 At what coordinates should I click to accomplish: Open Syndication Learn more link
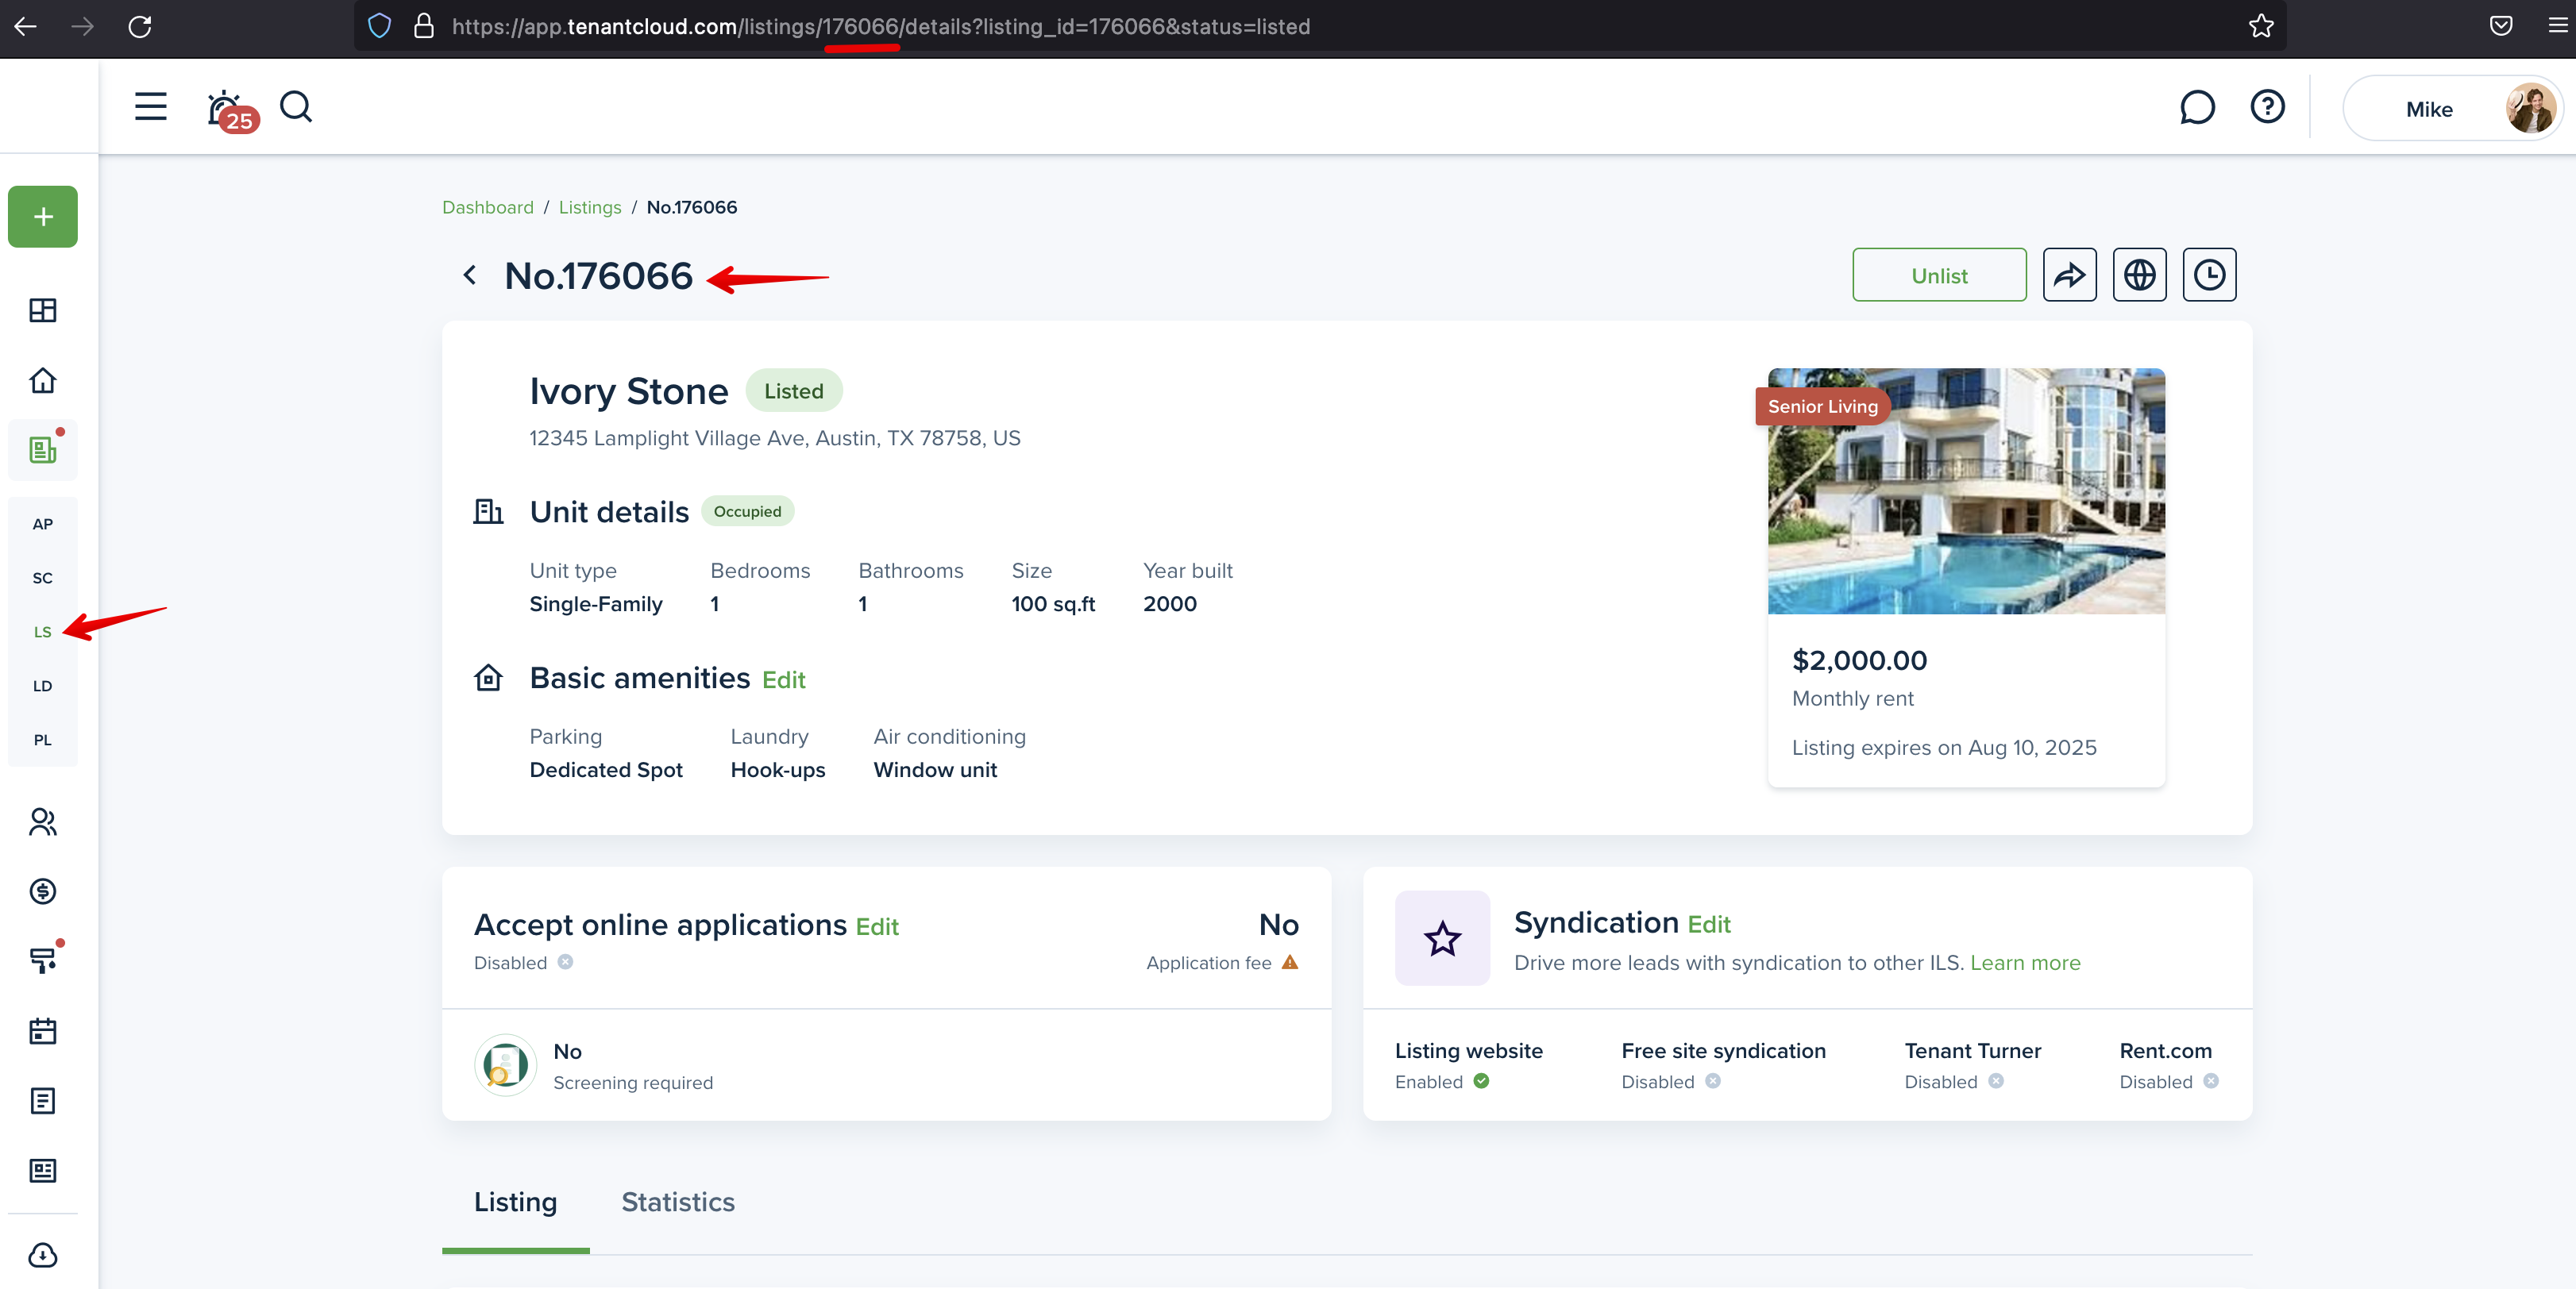2025,964
